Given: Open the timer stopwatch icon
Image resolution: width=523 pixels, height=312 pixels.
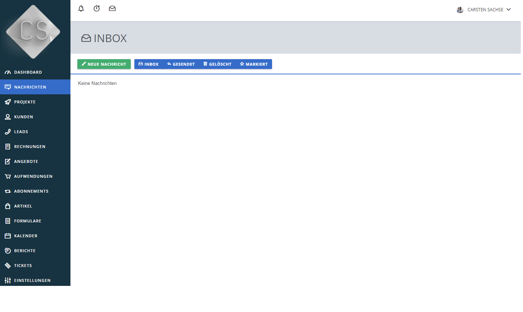Looking at the screenshot, I should (x=97, y=8).
